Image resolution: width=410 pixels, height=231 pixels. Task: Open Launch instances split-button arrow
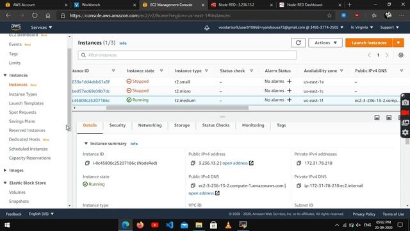[x=398, y=43]
